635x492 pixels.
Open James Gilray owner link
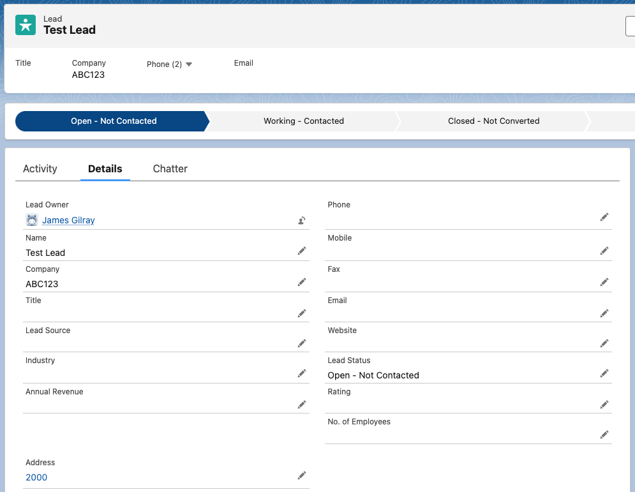[68, 220]
